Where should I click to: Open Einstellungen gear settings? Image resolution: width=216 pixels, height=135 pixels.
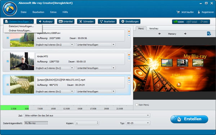click(x=130, y=21)
